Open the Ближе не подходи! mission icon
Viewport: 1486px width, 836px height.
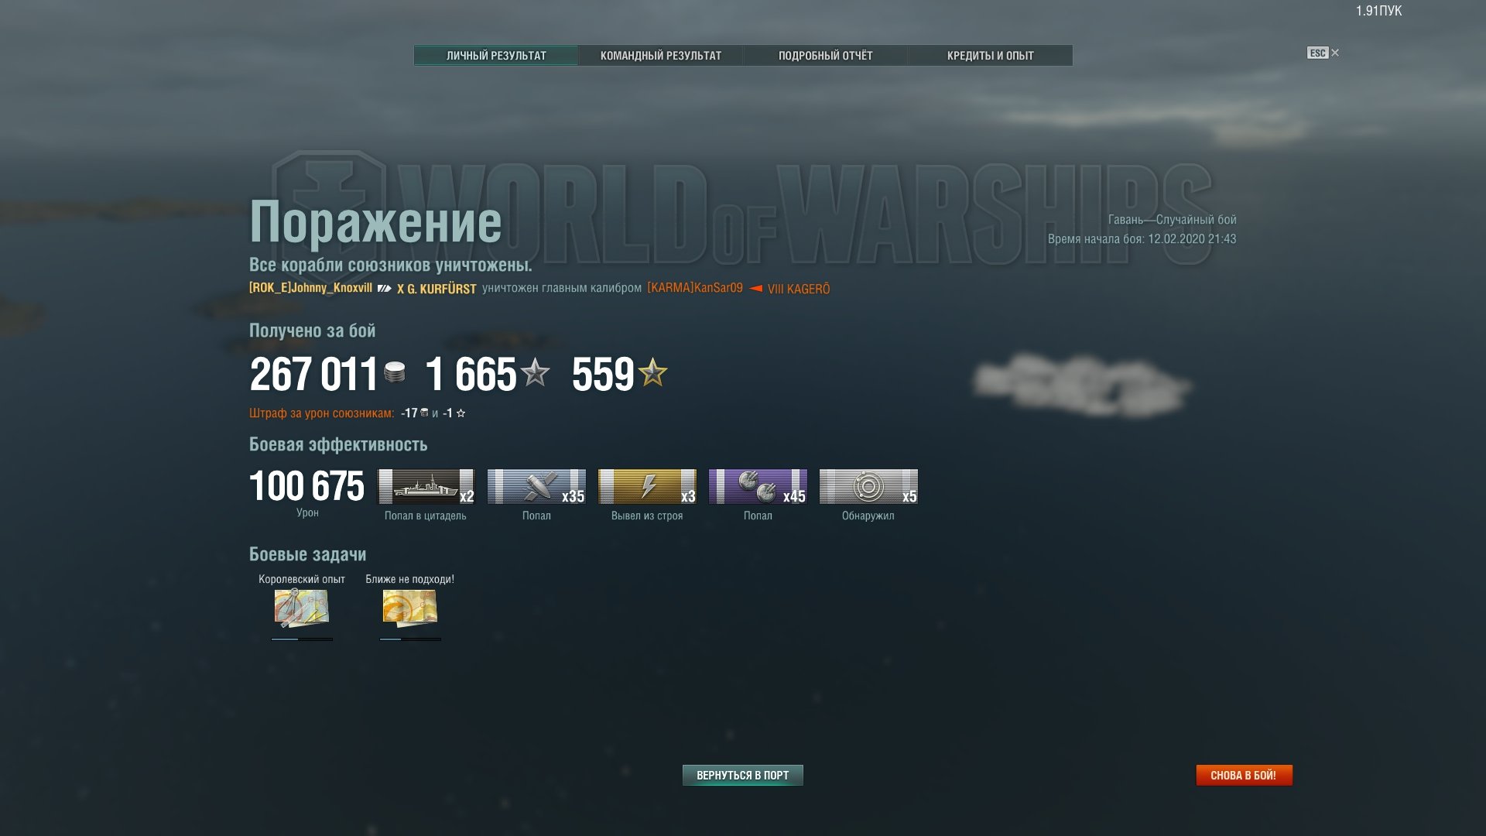[x=410, y=608]
